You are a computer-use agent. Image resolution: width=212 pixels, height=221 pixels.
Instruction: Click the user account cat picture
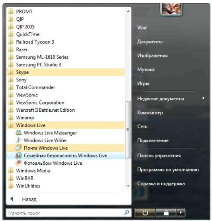[x=171, y=9]
